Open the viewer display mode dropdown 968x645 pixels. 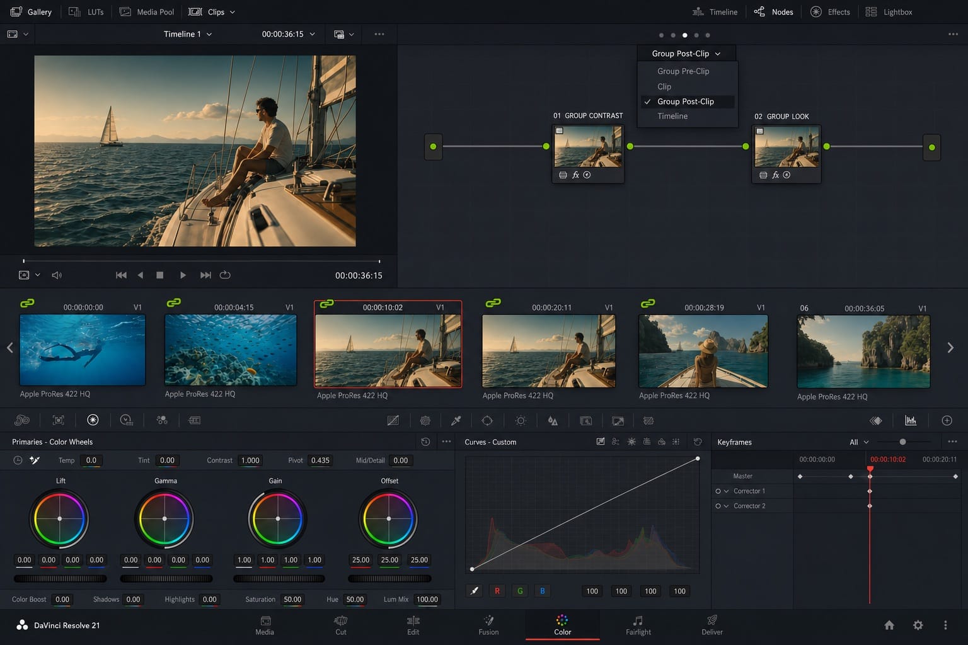point(343,34)
